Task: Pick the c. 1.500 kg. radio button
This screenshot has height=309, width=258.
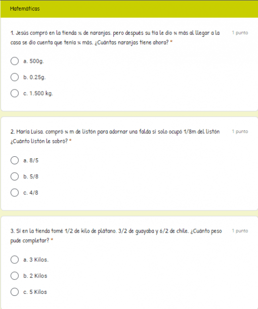Action: (15, 94)
